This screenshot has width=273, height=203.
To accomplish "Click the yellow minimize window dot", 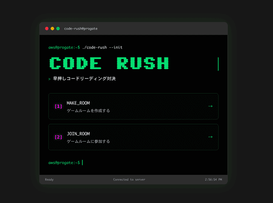I will (x=52, y=29).
